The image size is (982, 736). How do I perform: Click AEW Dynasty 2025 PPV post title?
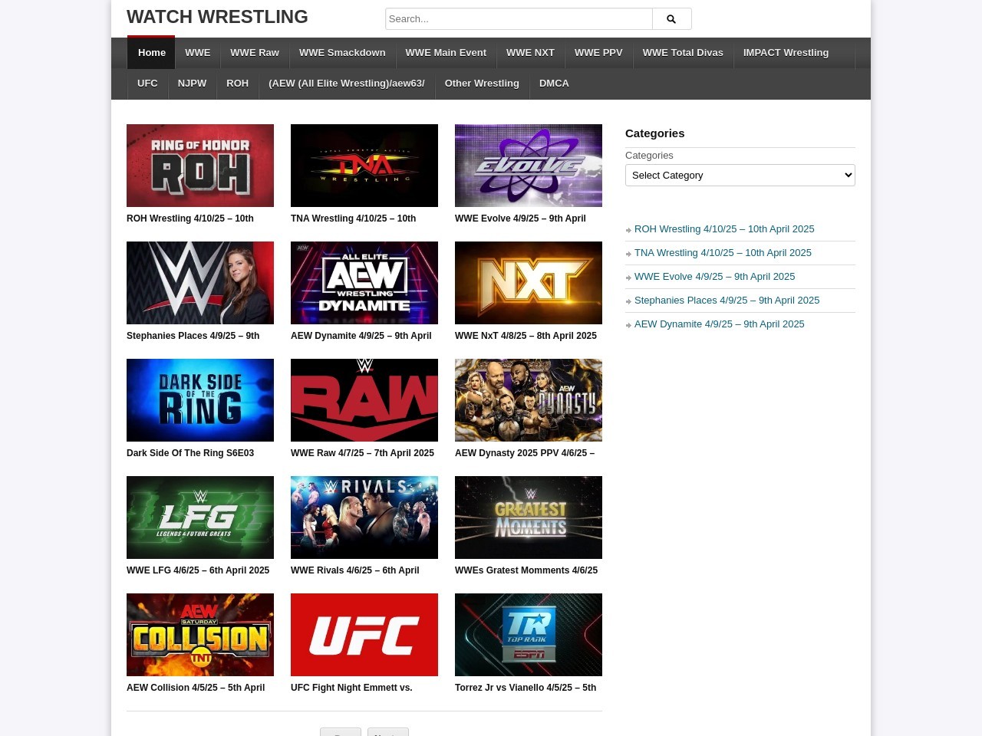click(x=525, y=453)
